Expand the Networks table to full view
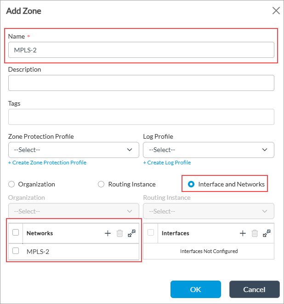The image size is (284, 304). [x=132, y=233]
